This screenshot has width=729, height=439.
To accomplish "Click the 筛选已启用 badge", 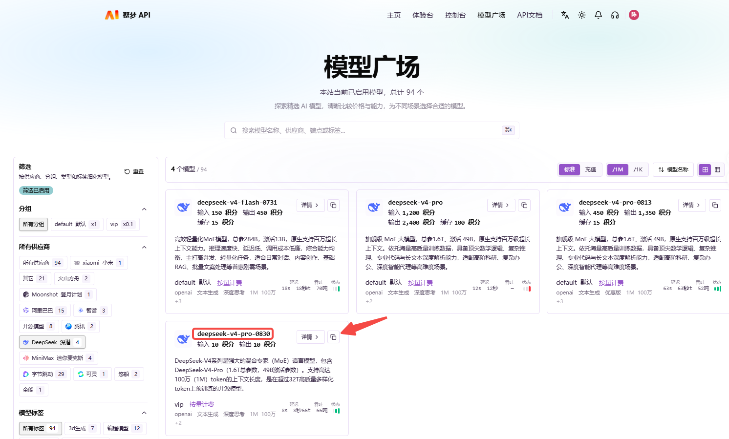I will pyautogui.click(x=36, y=190).
